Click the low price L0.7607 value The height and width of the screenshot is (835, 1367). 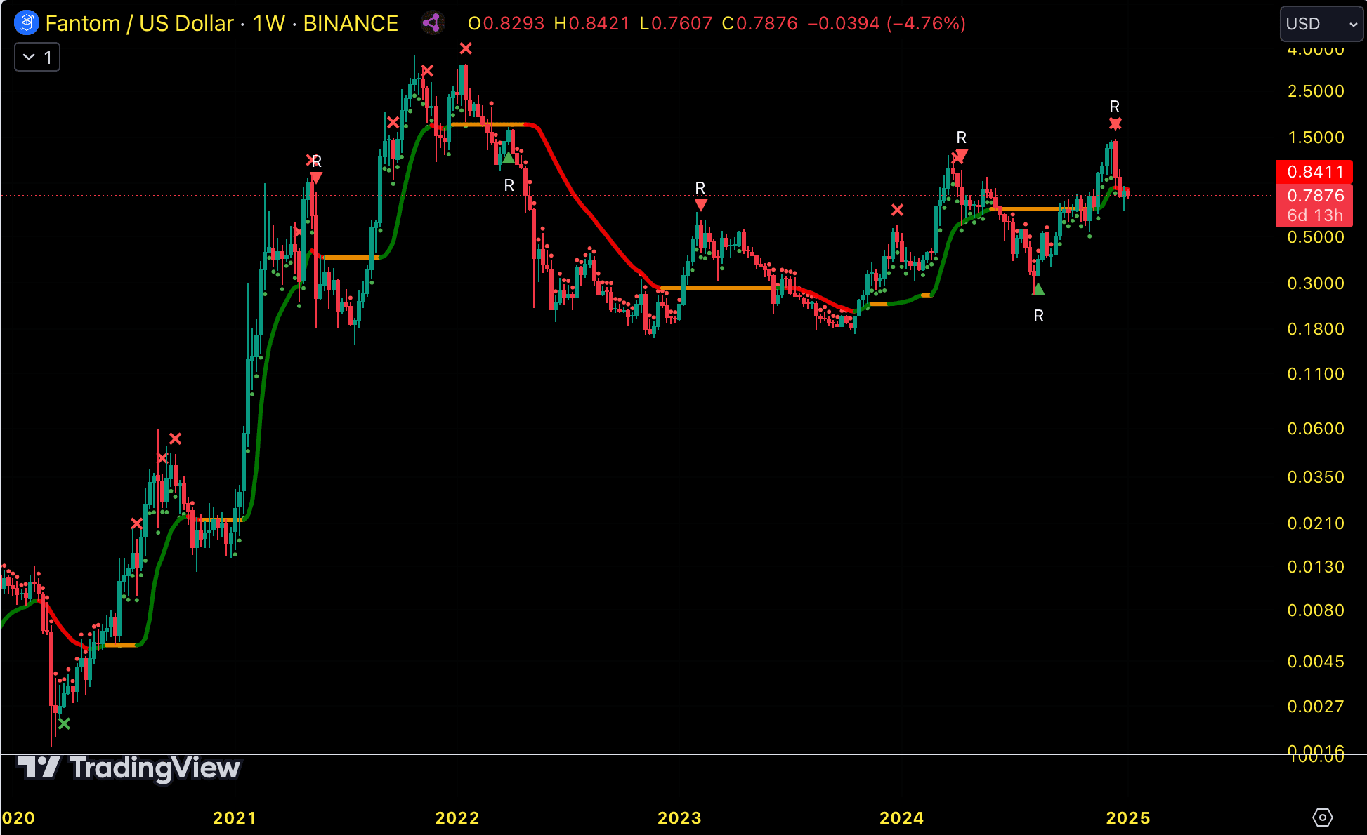click(676, 23)
